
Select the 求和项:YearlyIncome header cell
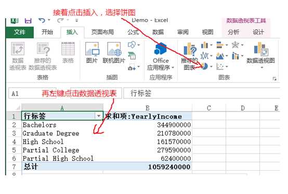pyautogui.click(x=148, y=116)
